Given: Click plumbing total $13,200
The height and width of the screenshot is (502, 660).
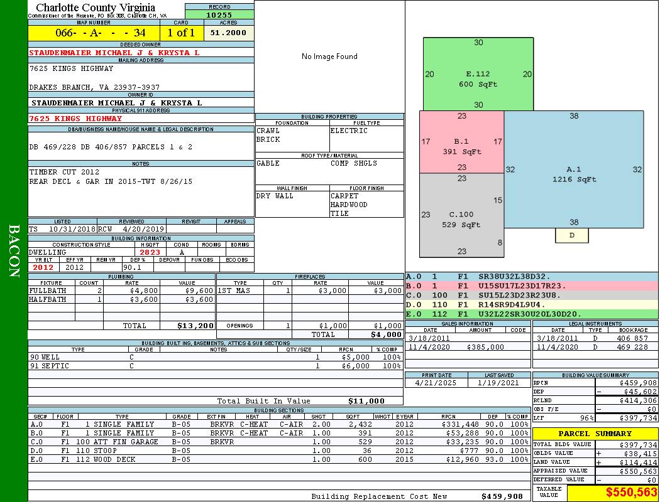Looking at the screenshot, I should tap(195, 326).
